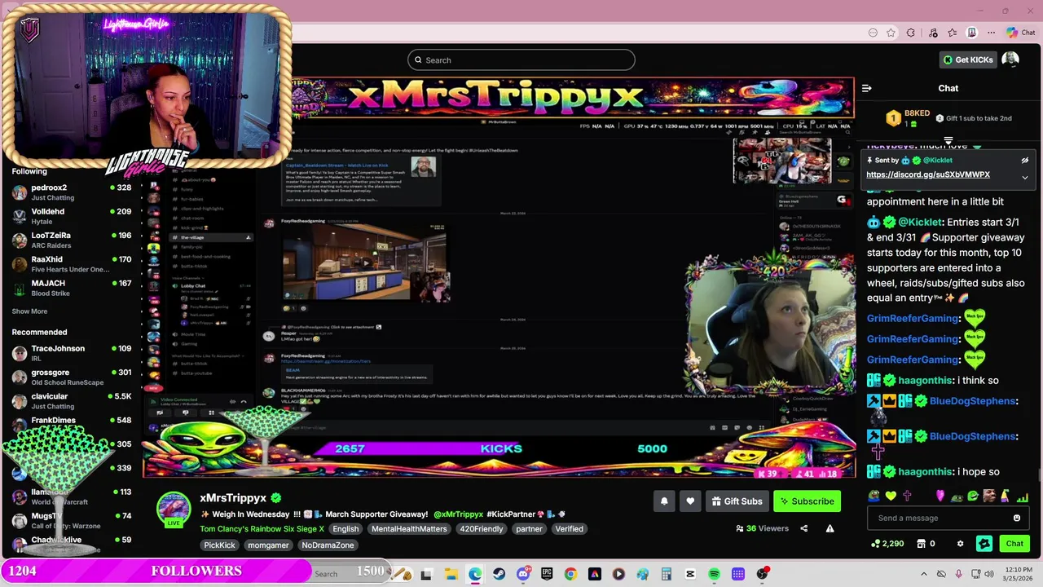Viewport: 1043px width, 587px height.
Task: Open Steam from the taskbar
Action: (499, 574)
